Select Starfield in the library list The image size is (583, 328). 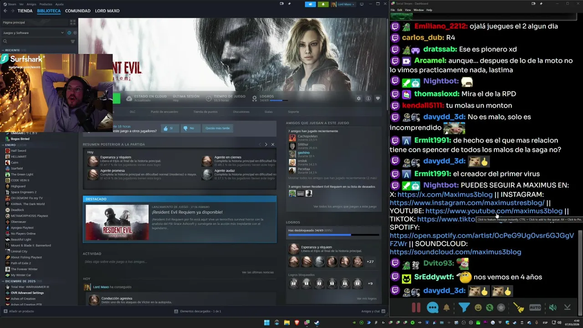click(16, 168)
